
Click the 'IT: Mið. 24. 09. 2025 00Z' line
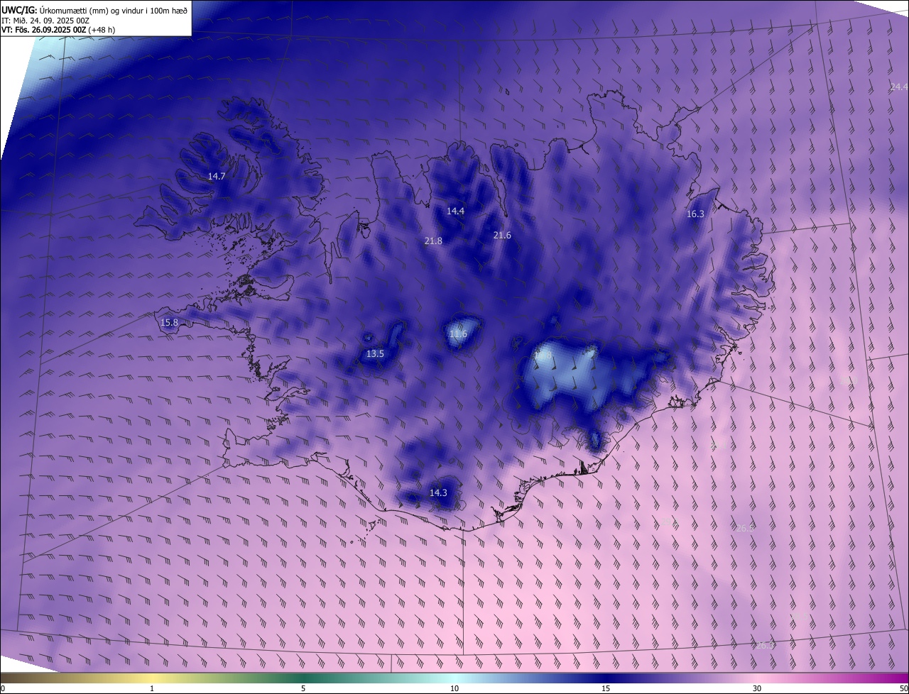(45, 21)
